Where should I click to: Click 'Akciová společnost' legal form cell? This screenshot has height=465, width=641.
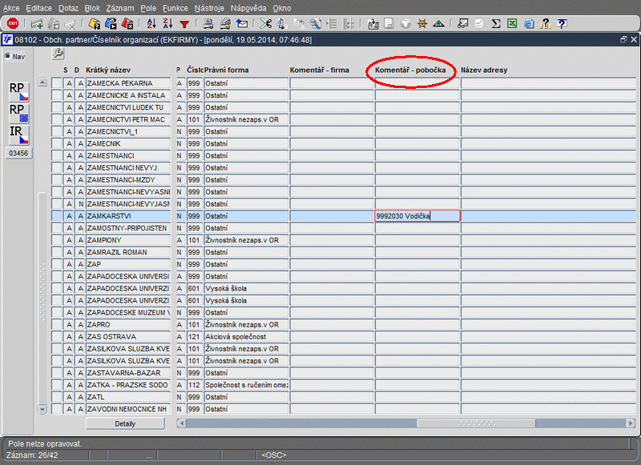[246, 337]
